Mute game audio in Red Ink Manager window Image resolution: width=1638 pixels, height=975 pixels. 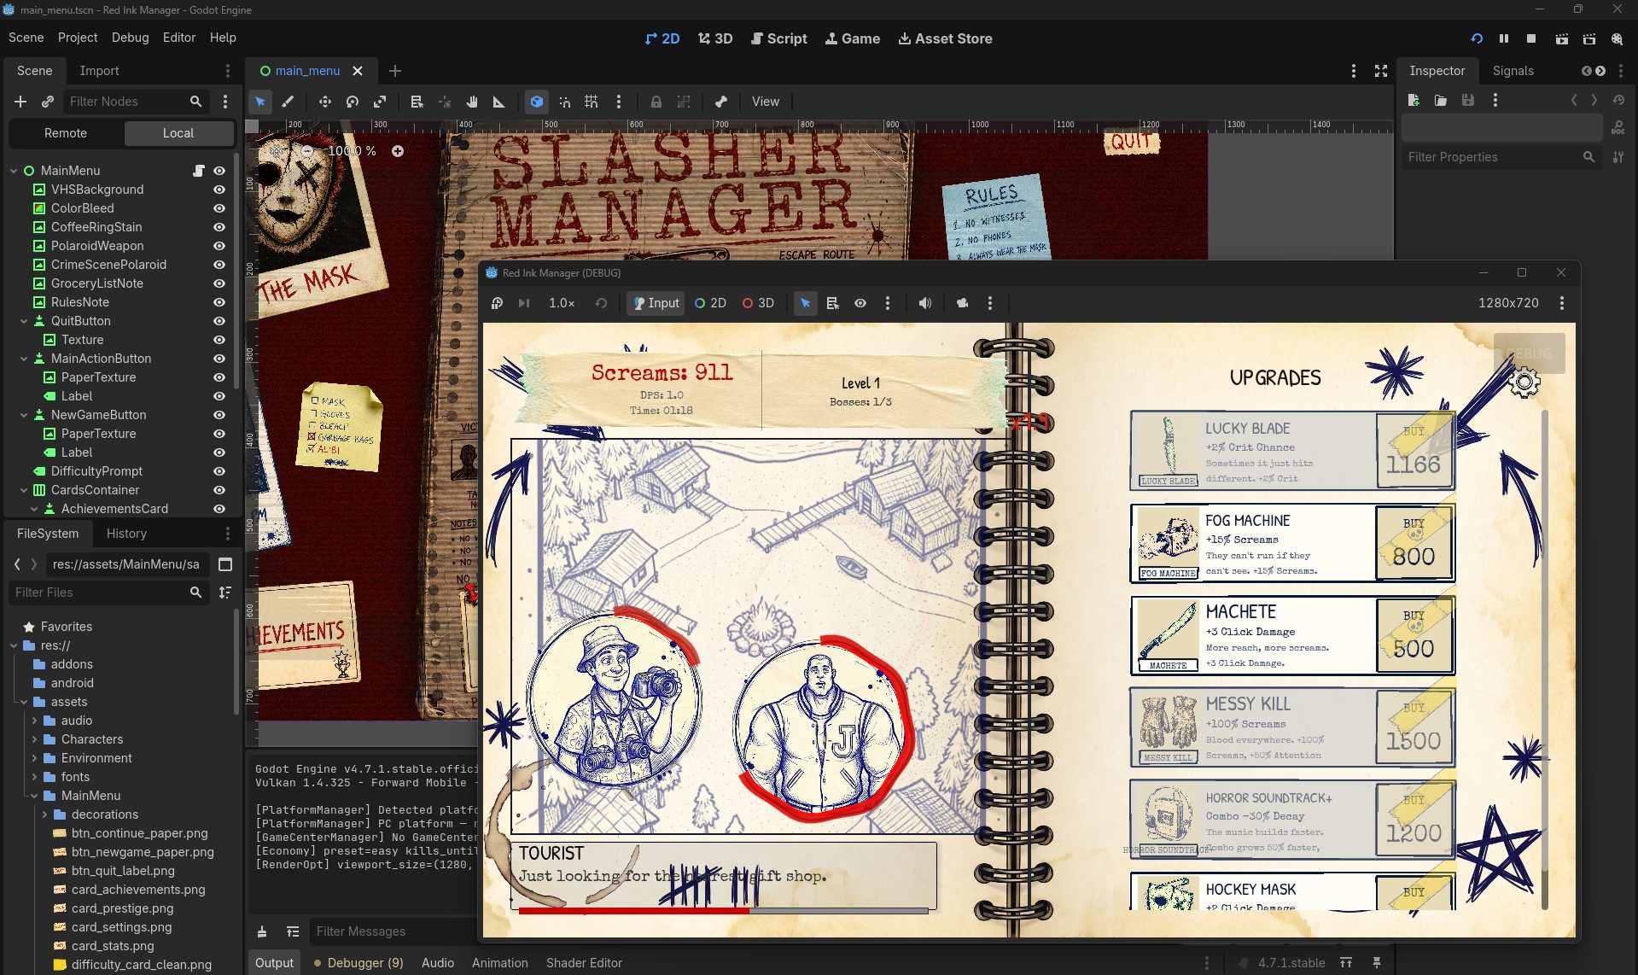pos(925,303)
